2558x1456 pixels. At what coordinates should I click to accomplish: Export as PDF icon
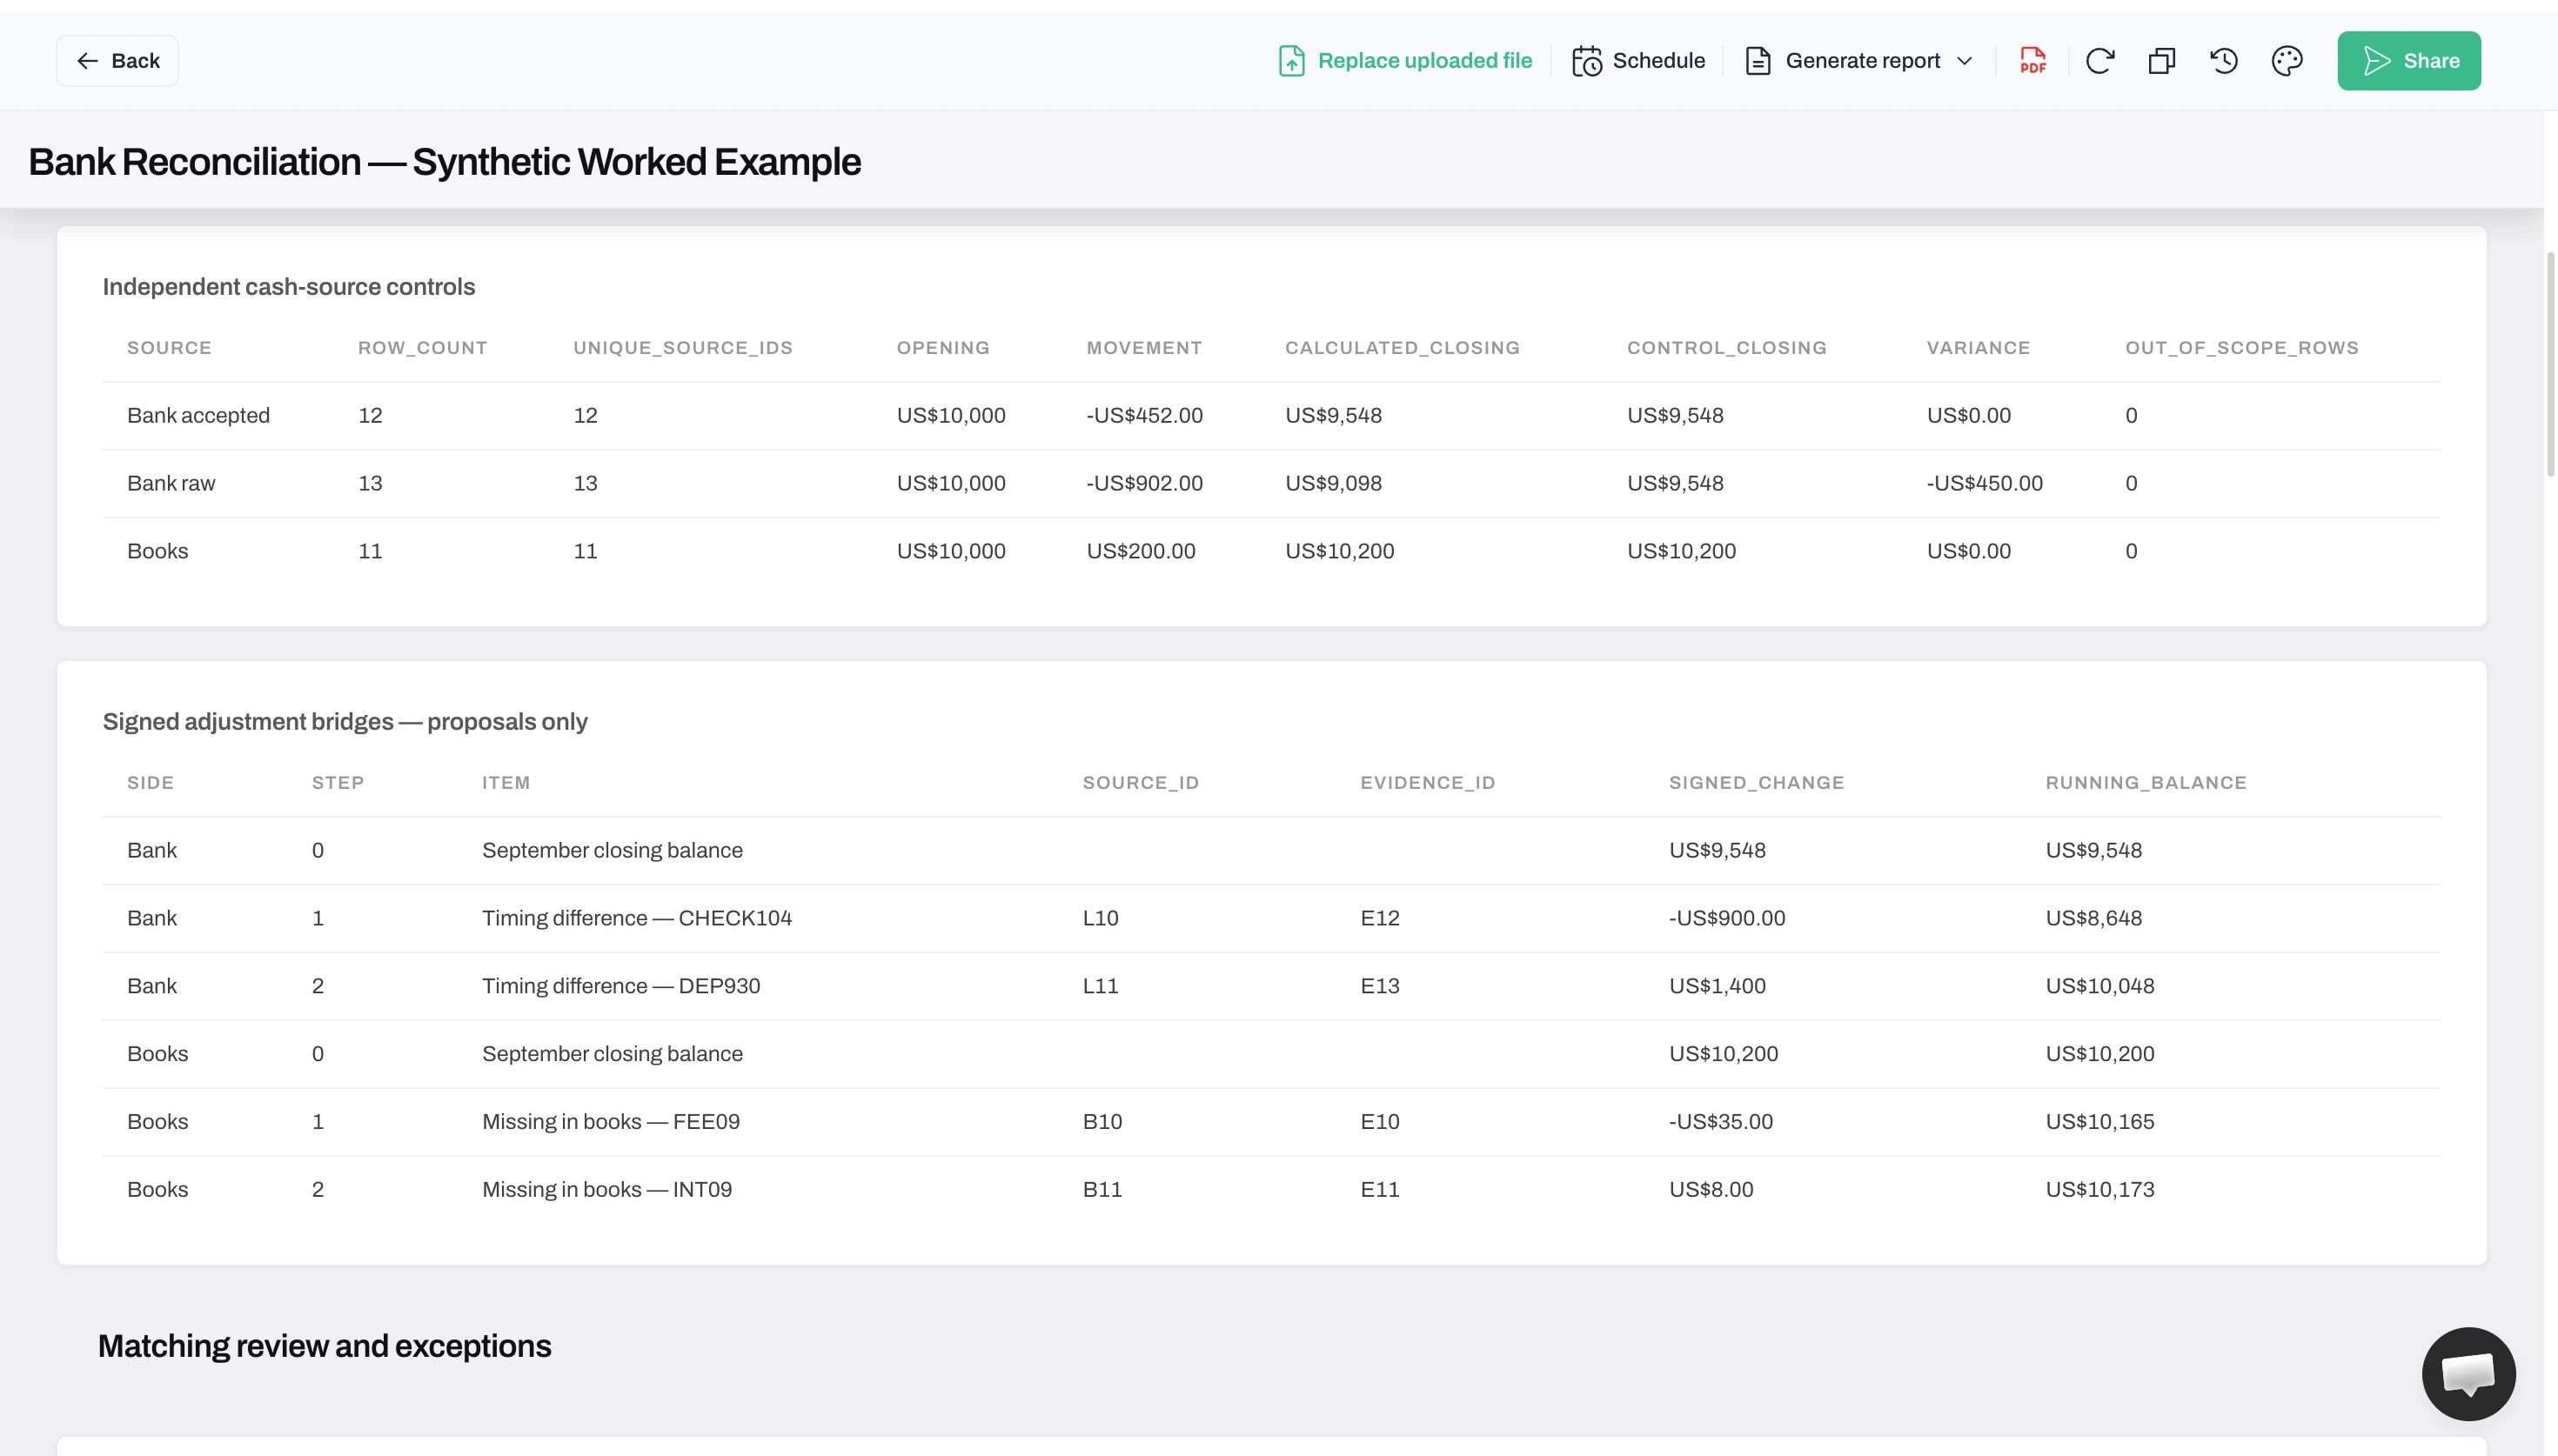[x=2033, y=61]
